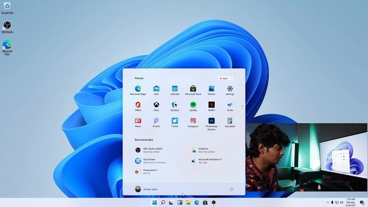Open the News app
Screen dimensions: 368x207
(x=138, y=122)
